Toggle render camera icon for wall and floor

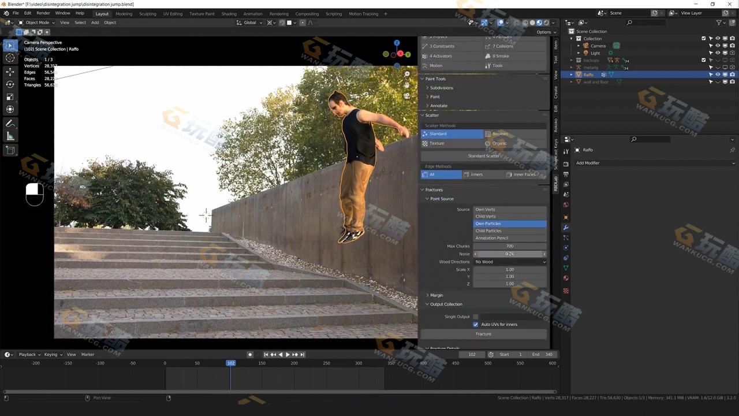732,82
